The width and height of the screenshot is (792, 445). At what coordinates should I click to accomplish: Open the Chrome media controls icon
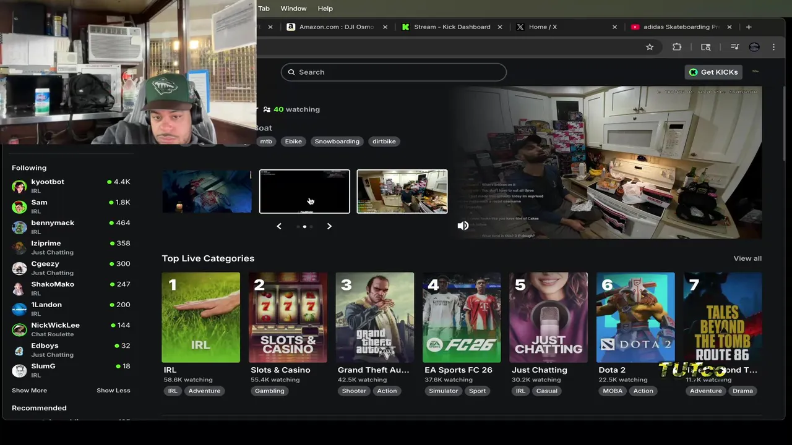pos(734,47)
